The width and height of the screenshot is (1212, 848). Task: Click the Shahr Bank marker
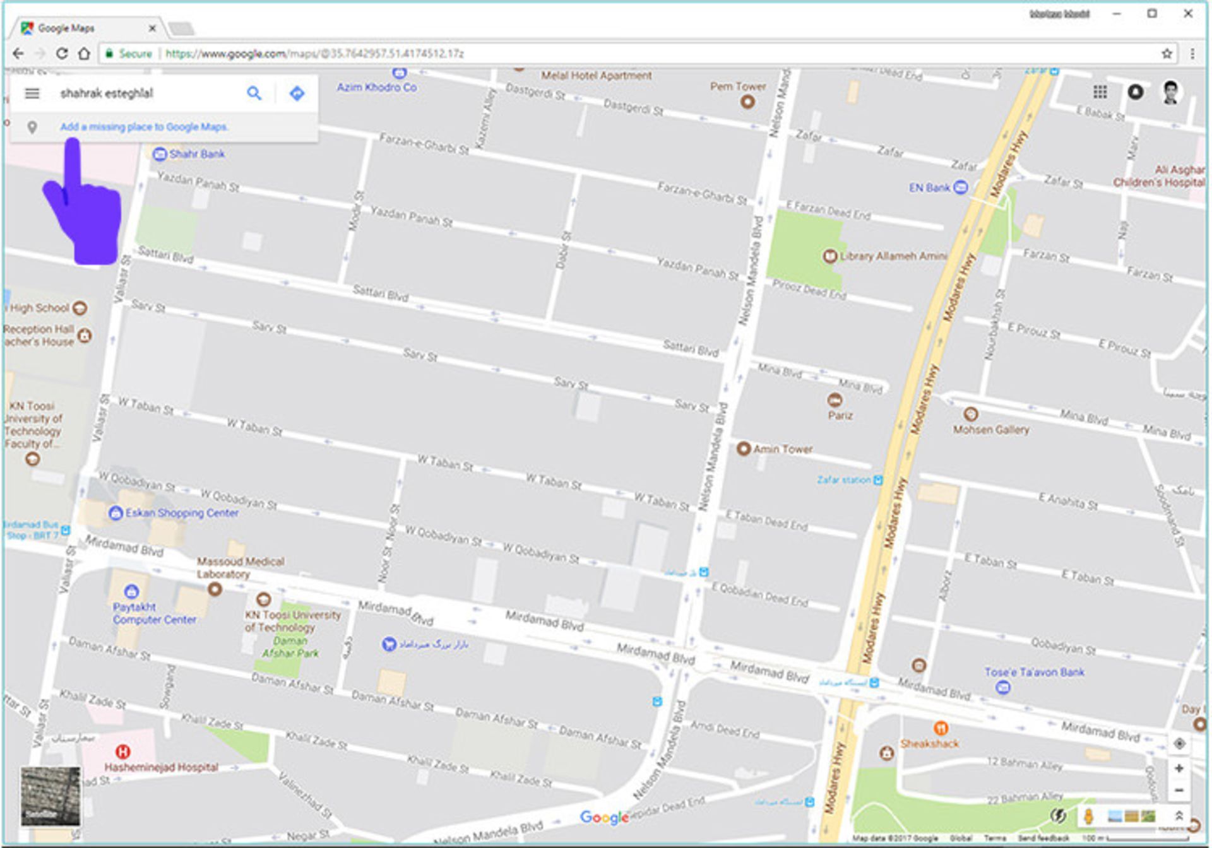(x=160, y=154)
